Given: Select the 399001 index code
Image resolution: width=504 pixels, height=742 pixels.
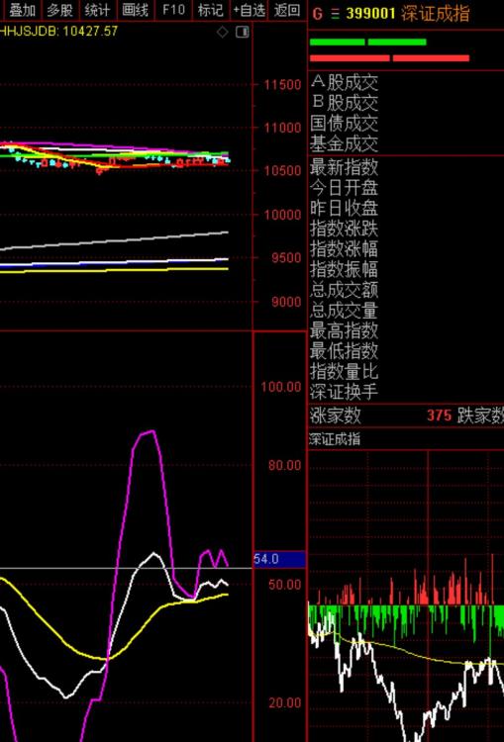Looking at the screenshot, I should (370, 14).
